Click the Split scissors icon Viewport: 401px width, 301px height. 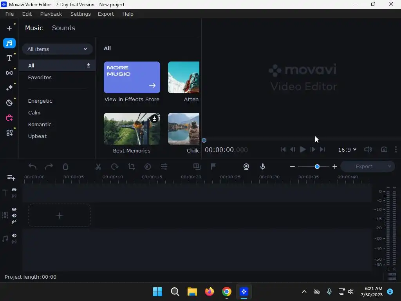pyautogui.click(x=98, y=167)
